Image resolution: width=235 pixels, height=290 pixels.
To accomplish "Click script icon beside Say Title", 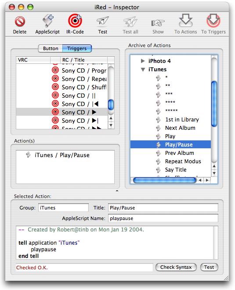I will coord(158,170).
